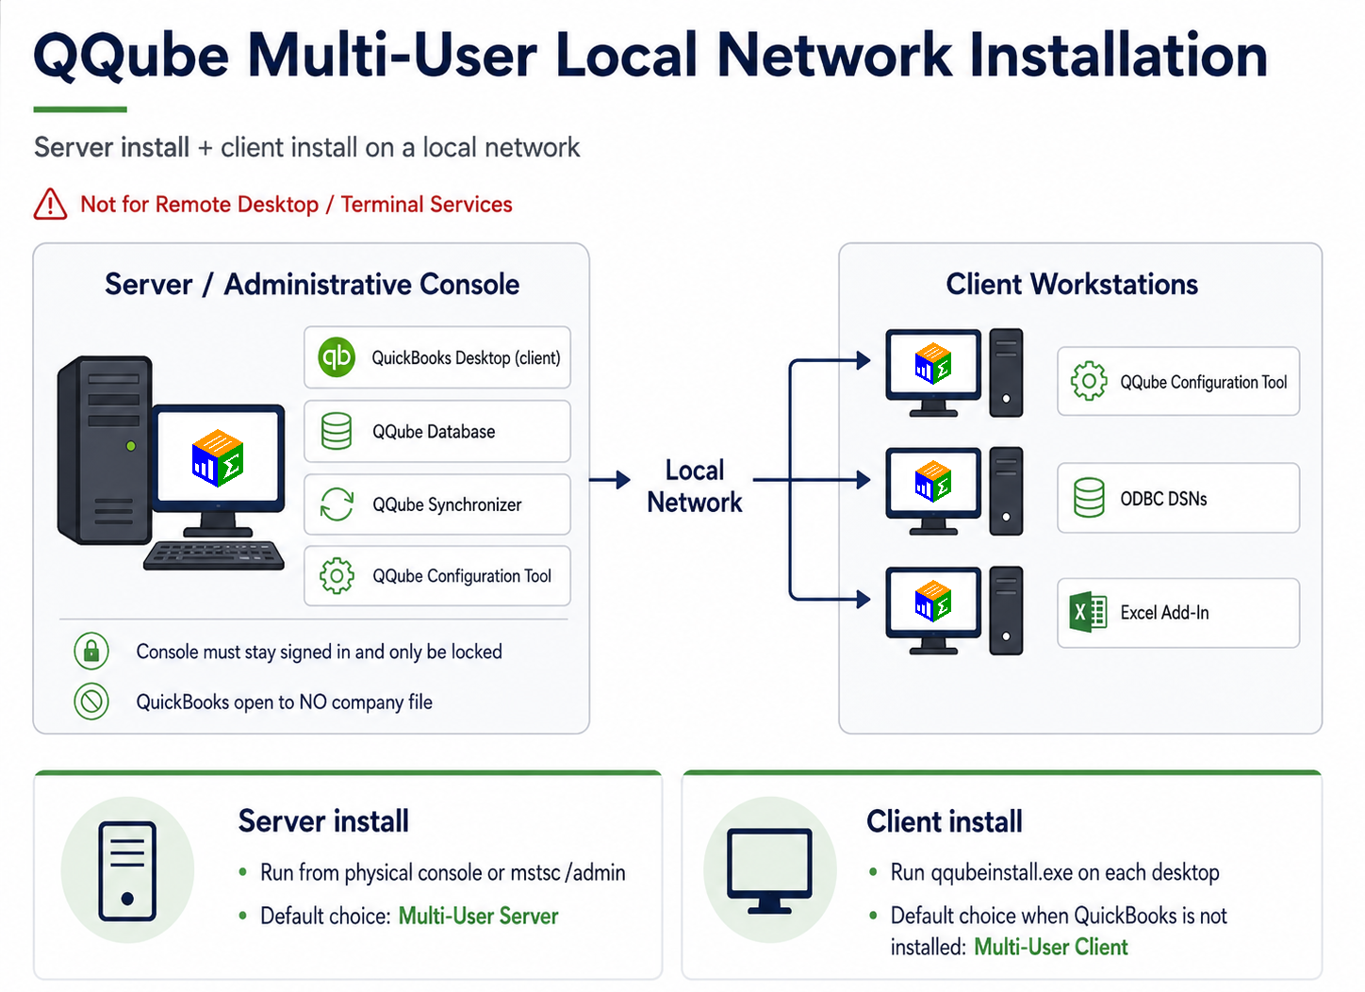
Task: Click the QQube Synchronizer sync arrows icon
Action: [x=337, y=504]
